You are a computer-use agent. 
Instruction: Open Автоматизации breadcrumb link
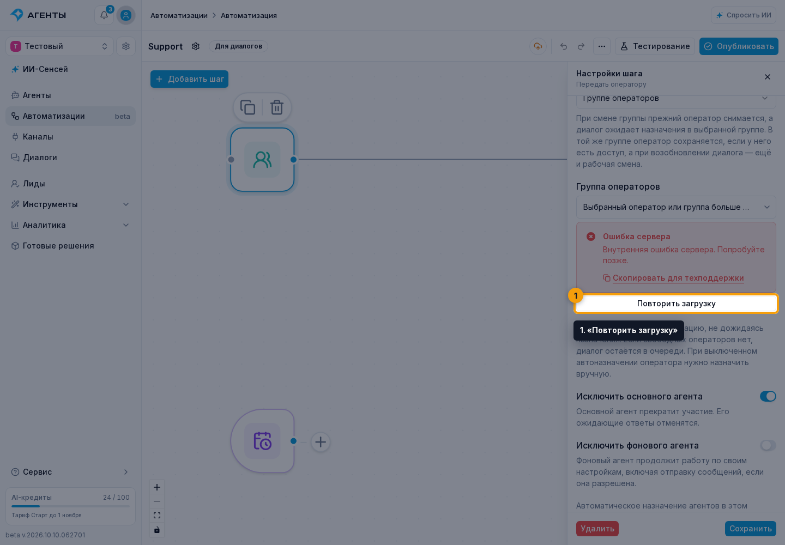pyautogui.click(x=179, y=15)
